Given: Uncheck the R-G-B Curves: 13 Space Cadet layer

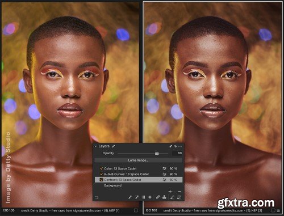Looking at the screenshot, I should pos(102,174).
